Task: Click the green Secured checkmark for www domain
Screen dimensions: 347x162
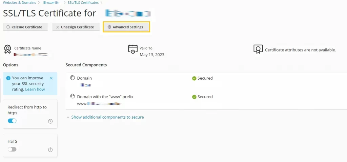Action: (194, 97)
